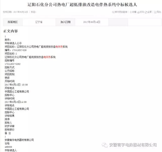Click 中国昆仑工程有限公司 under 开标地点

(x=17, y=91)
